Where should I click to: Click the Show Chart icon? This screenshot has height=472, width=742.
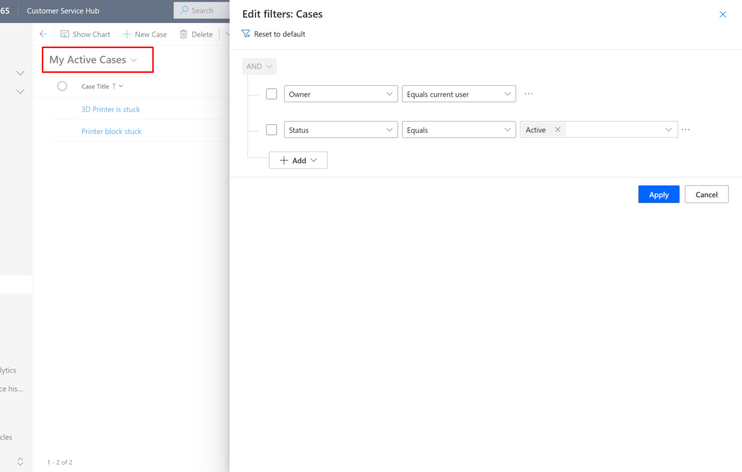(x=65, y=34)
